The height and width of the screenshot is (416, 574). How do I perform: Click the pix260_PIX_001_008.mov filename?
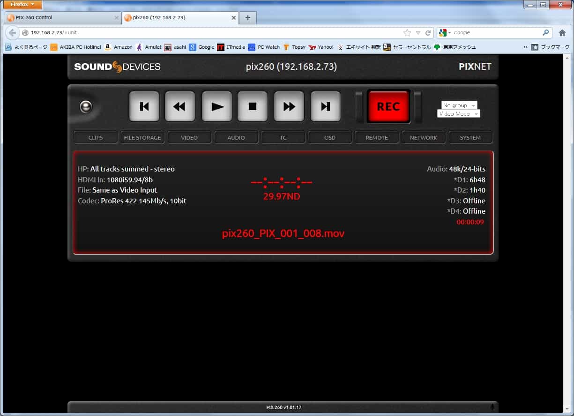(x=283, y=233)
